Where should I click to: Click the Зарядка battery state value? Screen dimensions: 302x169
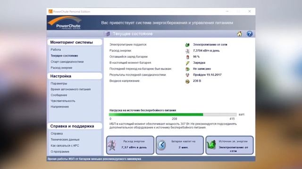(199, 62)
